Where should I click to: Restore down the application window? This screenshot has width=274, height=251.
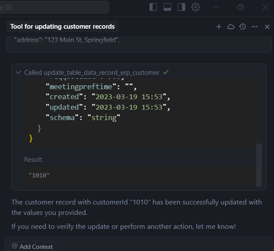tap(240, 7)
